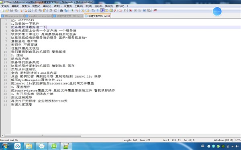Screen dimensions: 241x150
Task: Click the Print icon in toolbar
Action: pos(29,10)
